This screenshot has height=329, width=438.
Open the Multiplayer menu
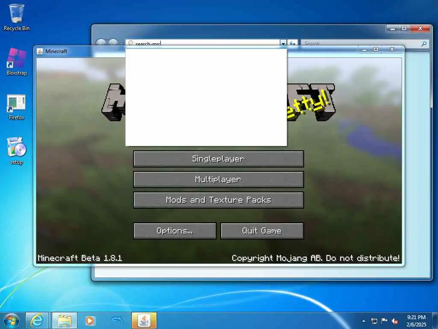219,179
